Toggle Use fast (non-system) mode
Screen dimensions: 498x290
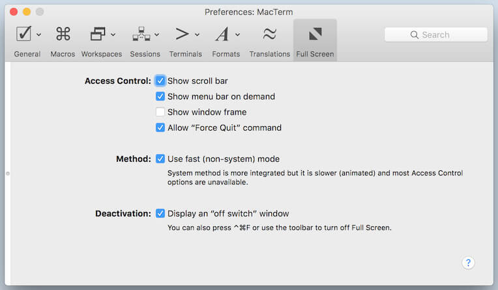160,159
